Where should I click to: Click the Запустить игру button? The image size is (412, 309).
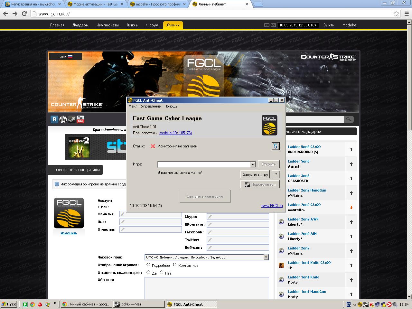tap(255, 174)
